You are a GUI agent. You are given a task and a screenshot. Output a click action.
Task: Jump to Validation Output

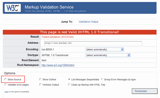coord(88,22)
